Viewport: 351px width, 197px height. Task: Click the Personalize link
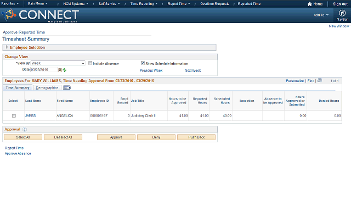(x=295, y=81)
